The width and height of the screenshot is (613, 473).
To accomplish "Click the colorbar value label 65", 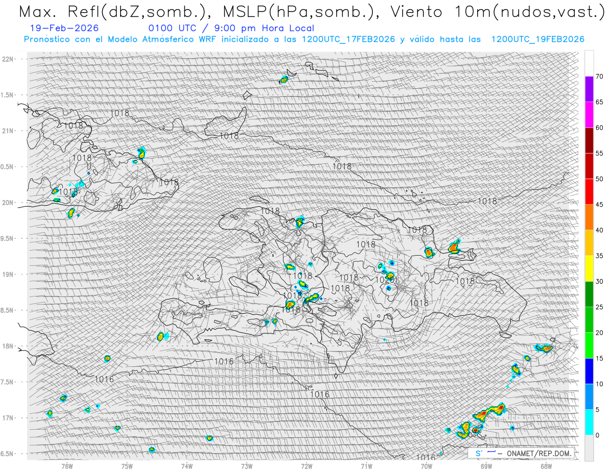I will (x=600, y=102).
